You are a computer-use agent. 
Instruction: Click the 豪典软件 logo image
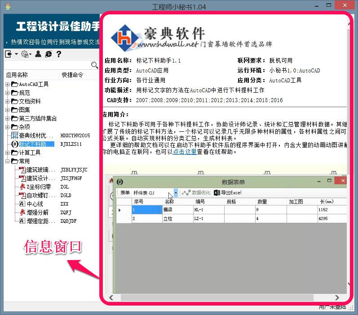[x=191, y=37]
